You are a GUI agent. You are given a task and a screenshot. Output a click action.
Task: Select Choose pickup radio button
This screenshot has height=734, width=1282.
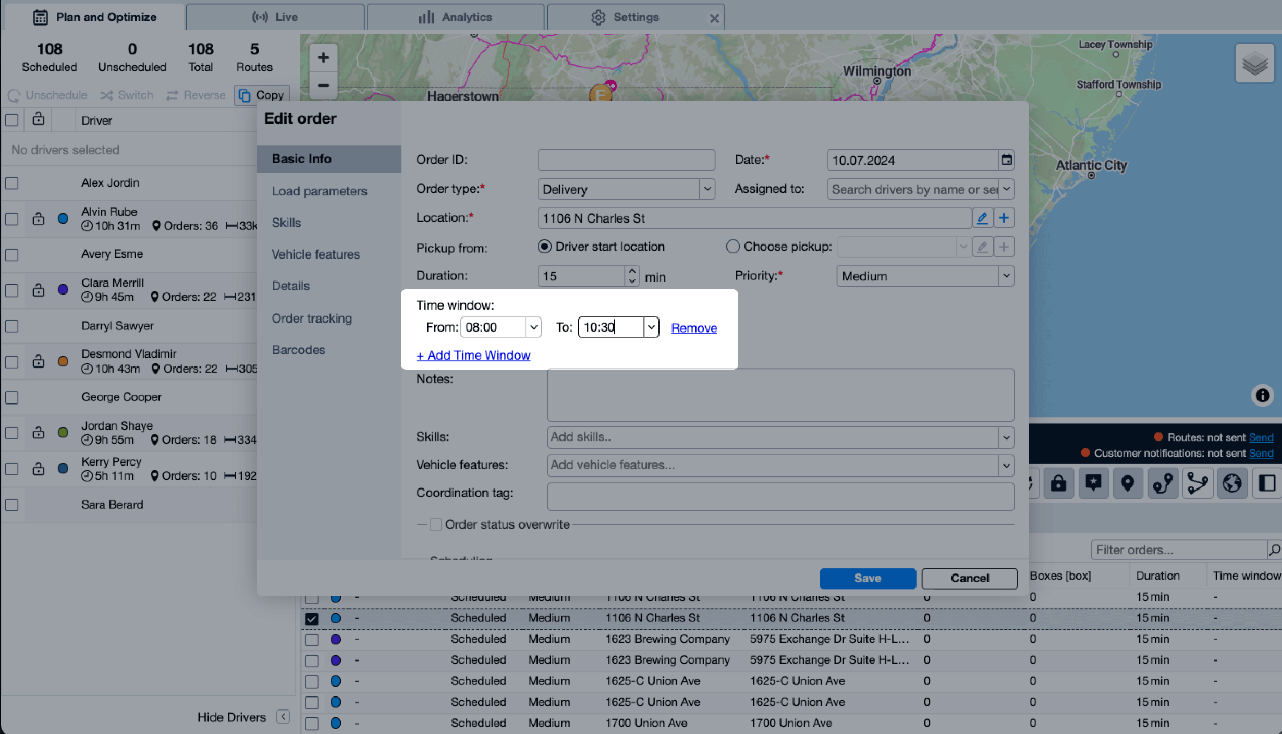coord(732,247)
